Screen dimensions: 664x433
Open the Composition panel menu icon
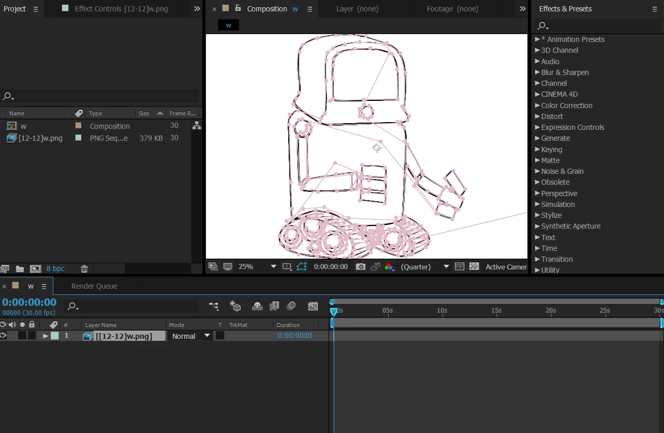tap(310, 9)
